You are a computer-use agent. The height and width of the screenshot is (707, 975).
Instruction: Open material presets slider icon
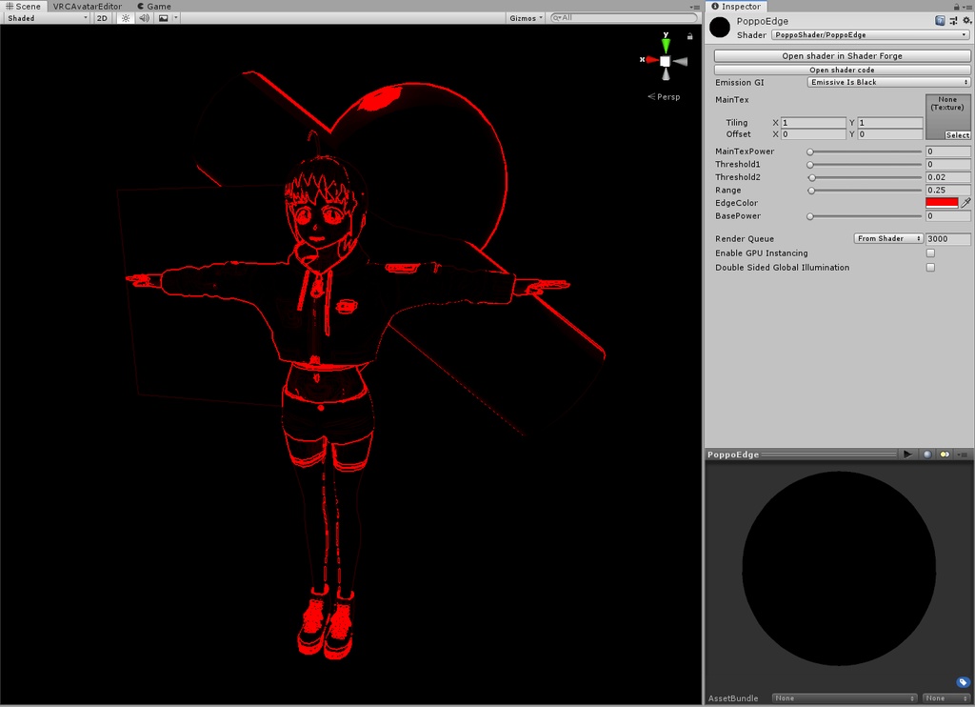pyautogui.click(x=953, y=21)
